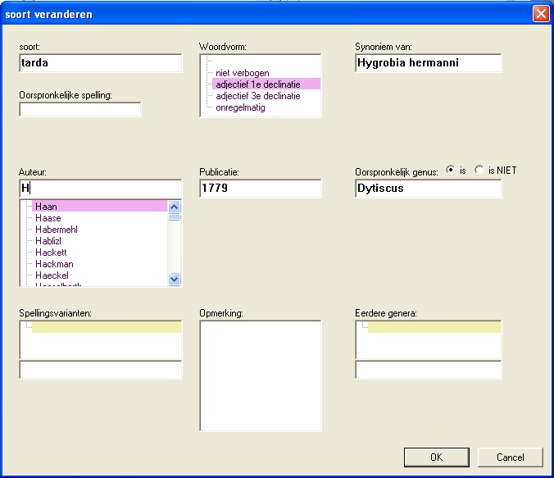Pick Habermehl from the Auteur list
Screen dimensions: 554x478
[x=56, y=230]
